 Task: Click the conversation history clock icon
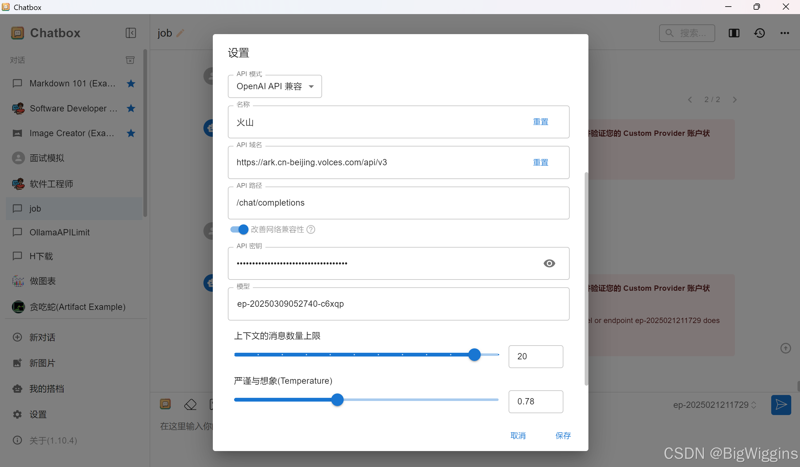(x=759, y=33)
